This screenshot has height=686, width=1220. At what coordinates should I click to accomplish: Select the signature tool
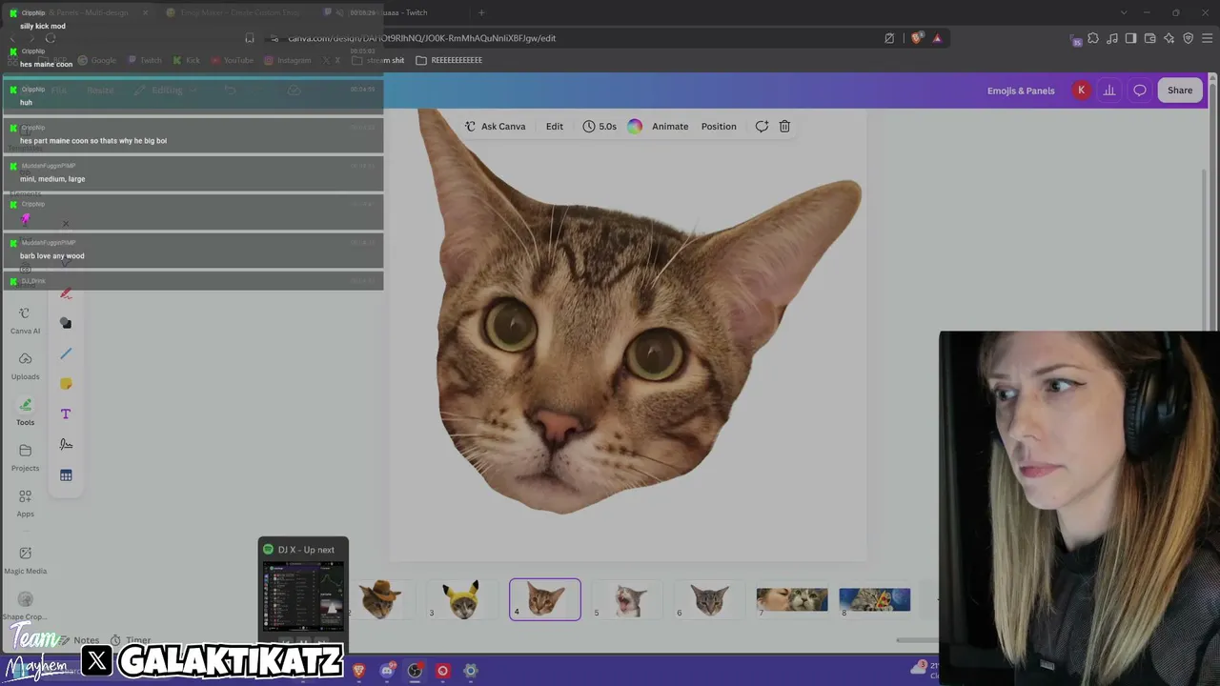[66, 445]
